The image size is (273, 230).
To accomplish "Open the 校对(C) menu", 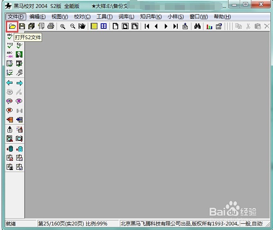I will click(82, 17).
